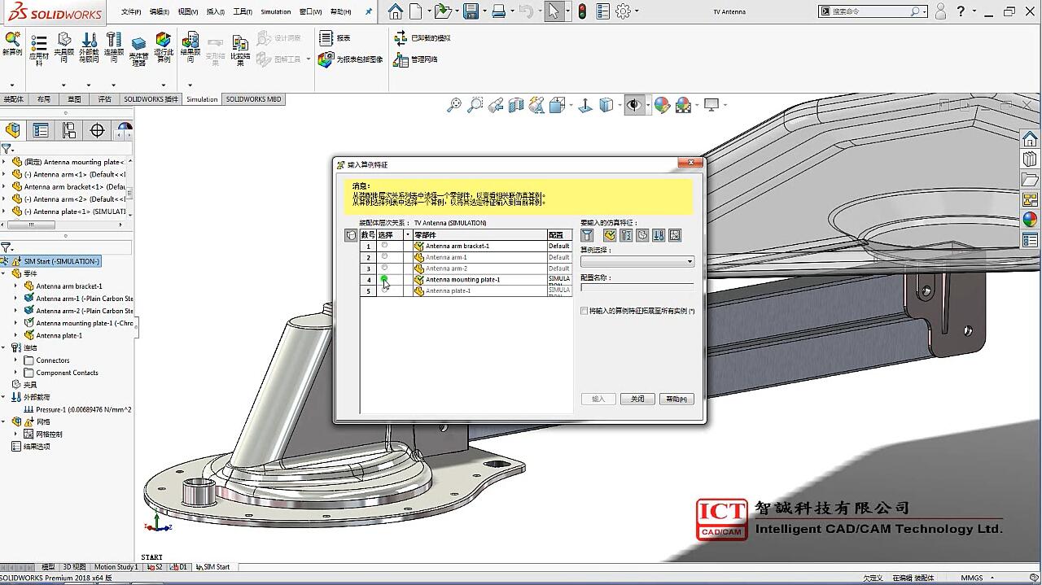
Task: Click the search commands input box
Action: [x=873, y=11]
